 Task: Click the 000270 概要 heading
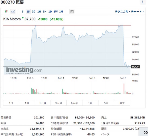(12, 2)
